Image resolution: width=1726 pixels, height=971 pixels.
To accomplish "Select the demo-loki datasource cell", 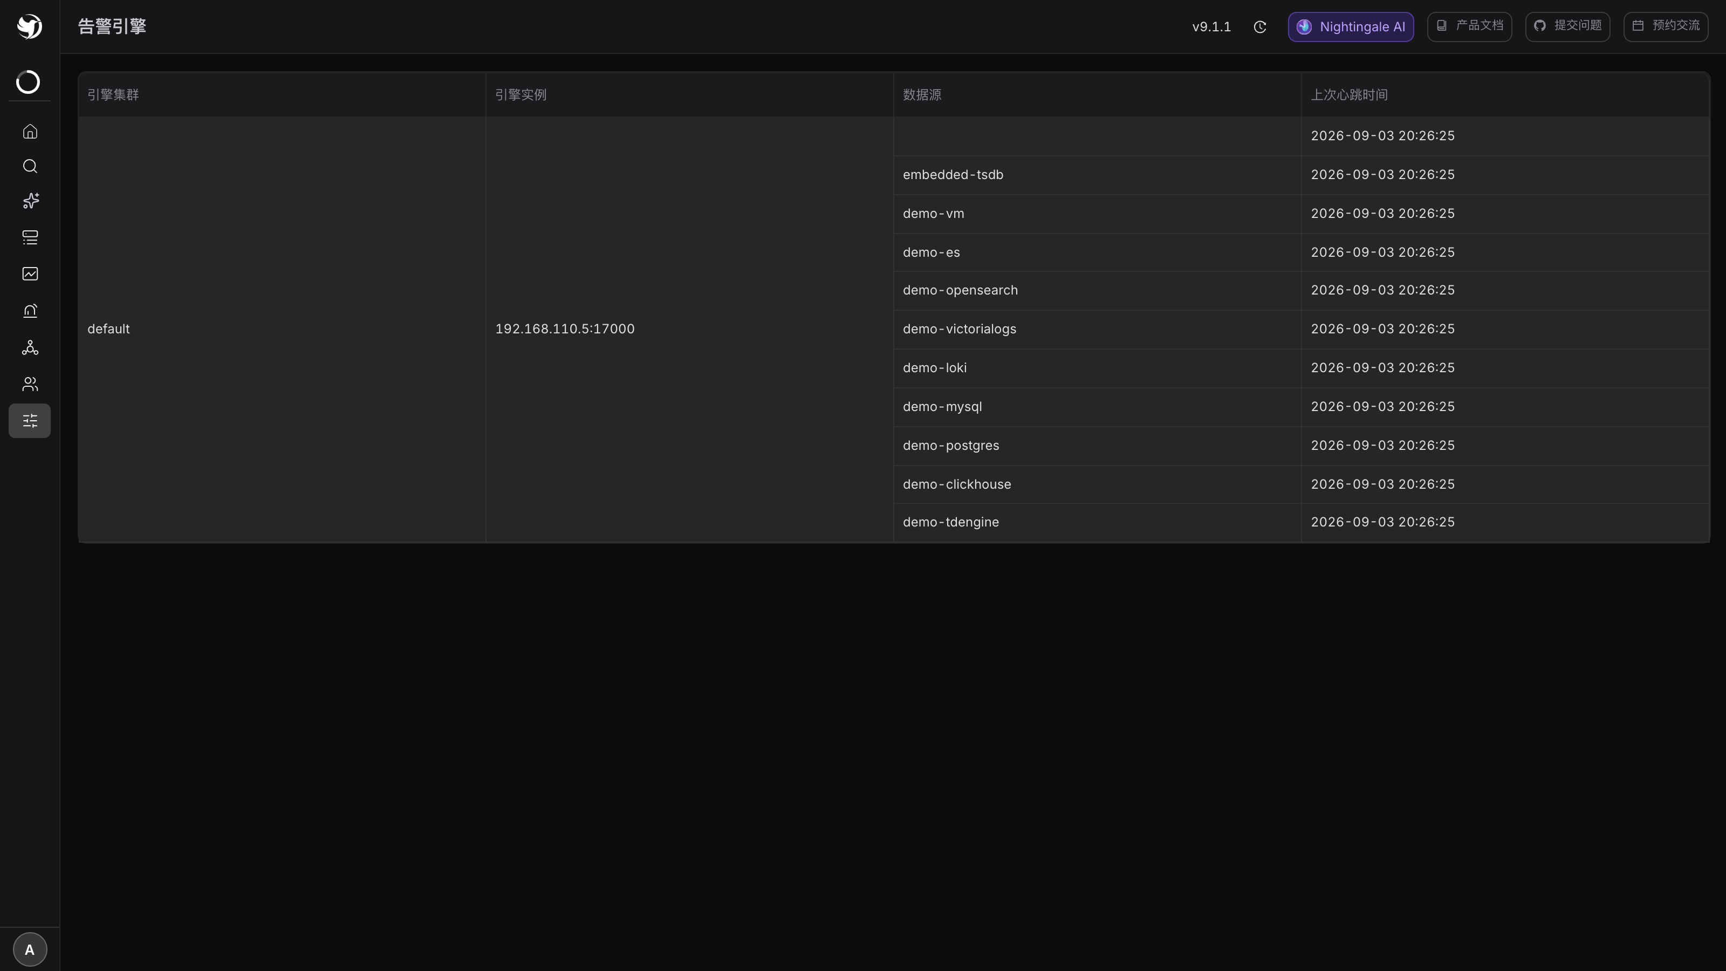I will point(1098,368).
